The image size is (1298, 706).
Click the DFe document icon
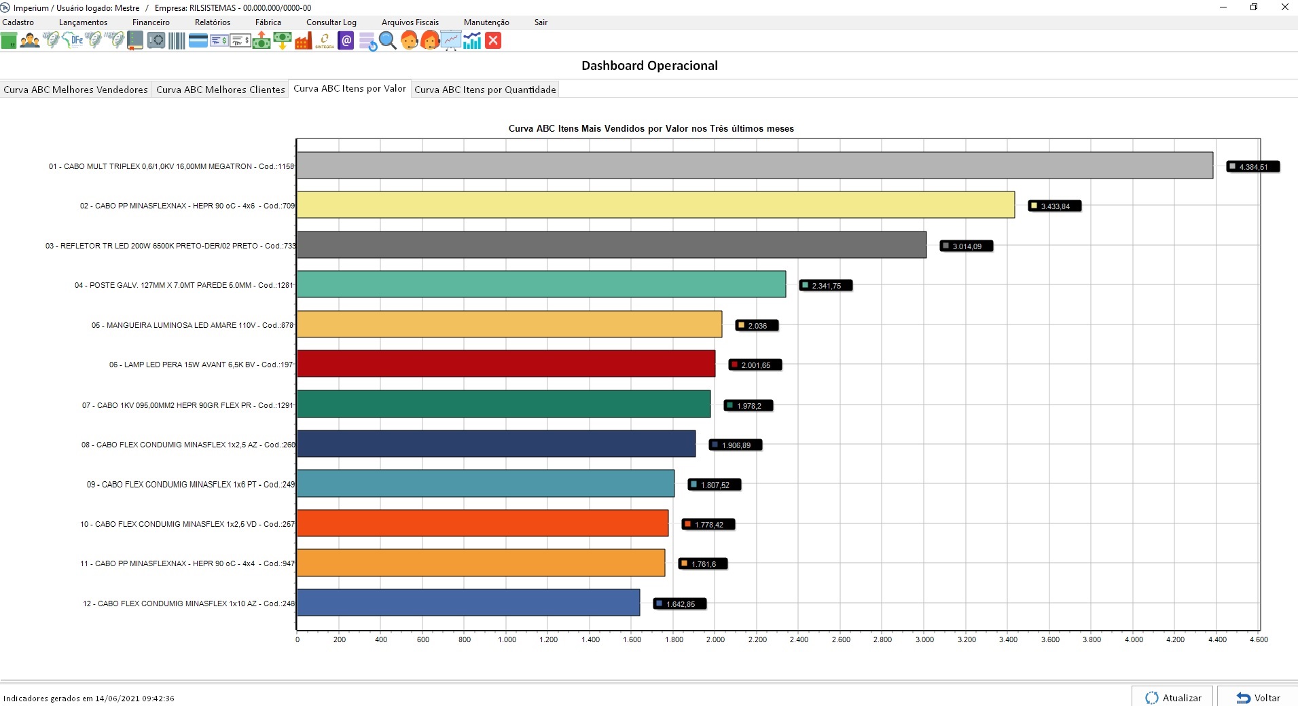(x=73, y=41)
